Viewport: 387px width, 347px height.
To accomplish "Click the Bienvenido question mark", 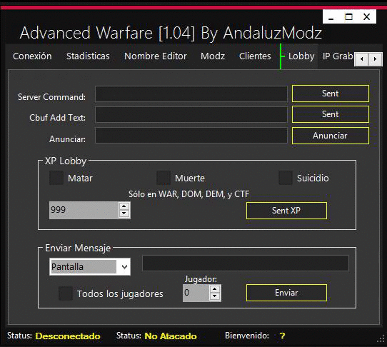I will coord(282,336).
